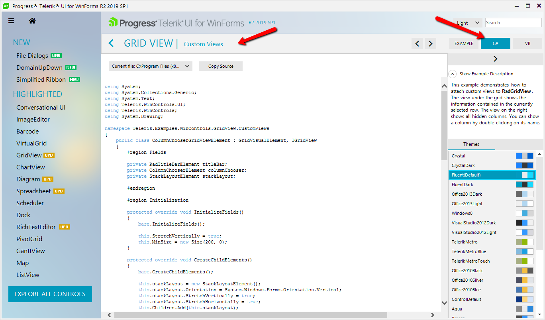Open VirtualGrid in the sidebar

[x=31, y=143]
